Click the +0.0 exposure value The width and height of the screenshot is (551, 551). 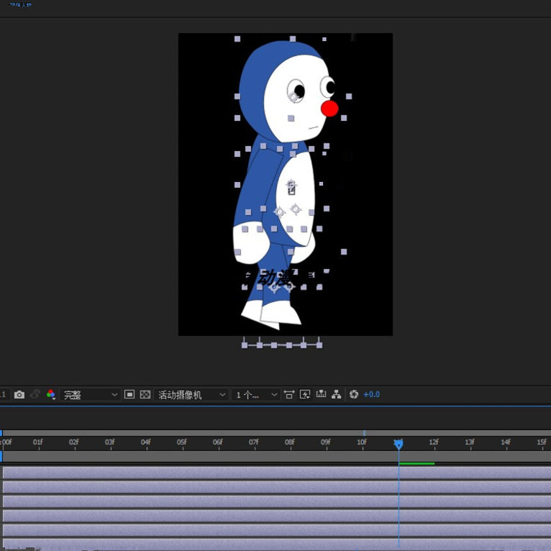[x=371, y=394]
